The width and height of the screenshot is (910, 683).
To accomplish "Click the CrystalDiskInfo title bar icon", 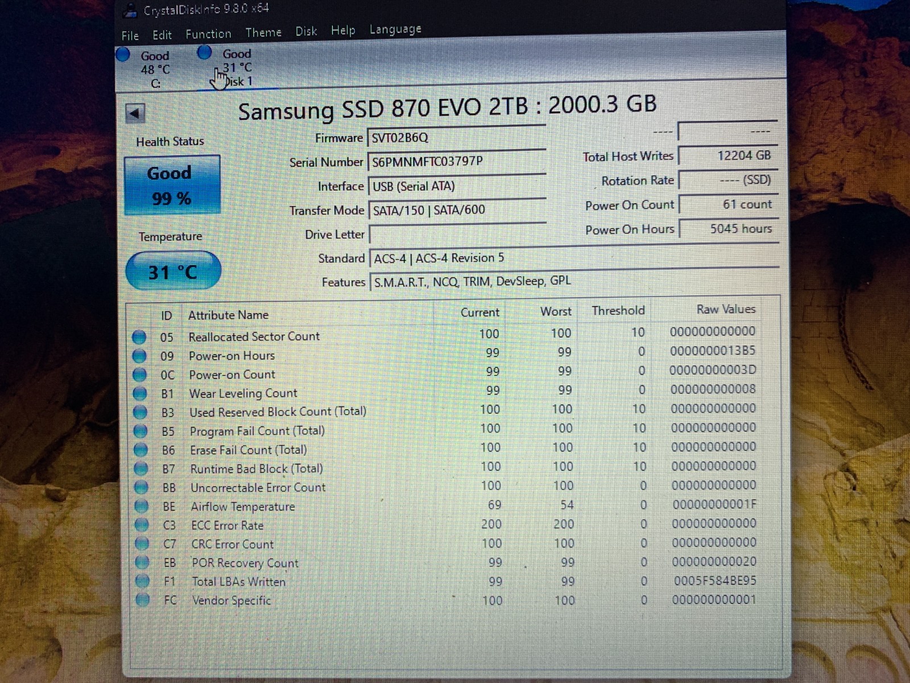I will 131,10.
